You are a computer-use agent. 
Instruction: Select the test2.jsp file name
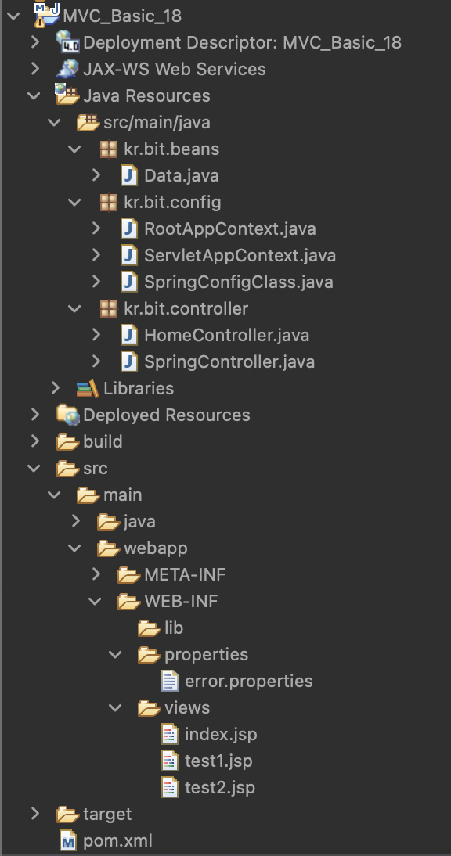coord(220,788)
